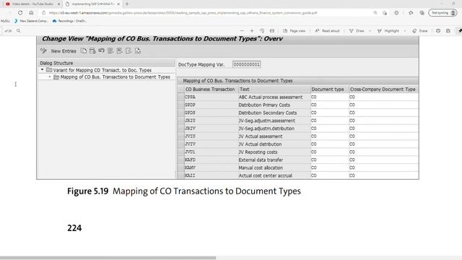Open the MyDLL bookmark

click(5, 21)
